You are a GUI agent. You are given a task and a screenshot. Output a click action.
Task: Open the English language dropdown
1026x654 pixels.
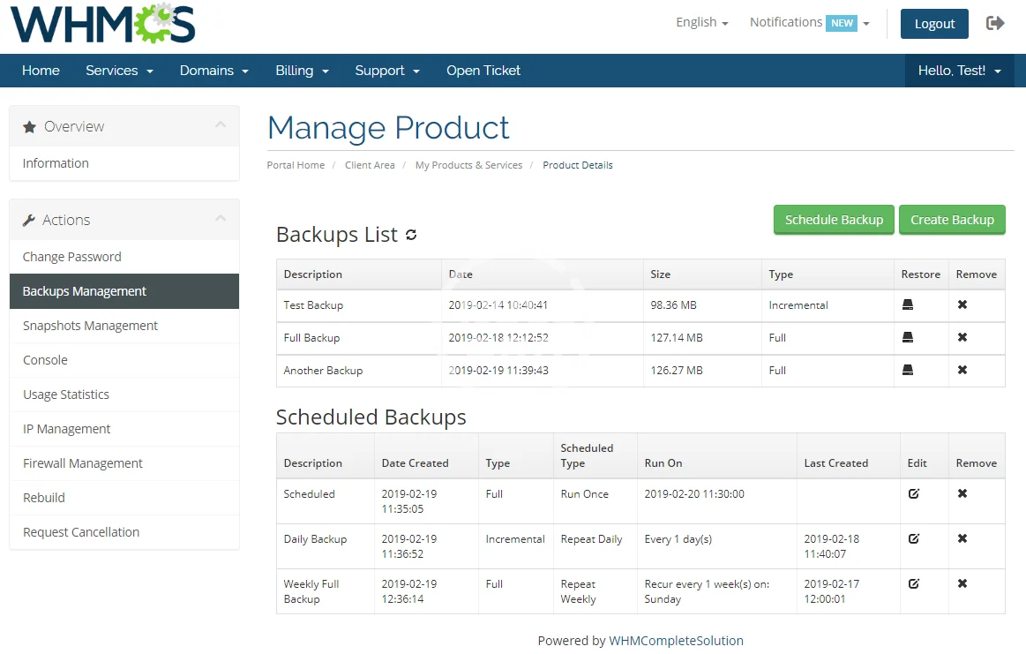(701, 23)
